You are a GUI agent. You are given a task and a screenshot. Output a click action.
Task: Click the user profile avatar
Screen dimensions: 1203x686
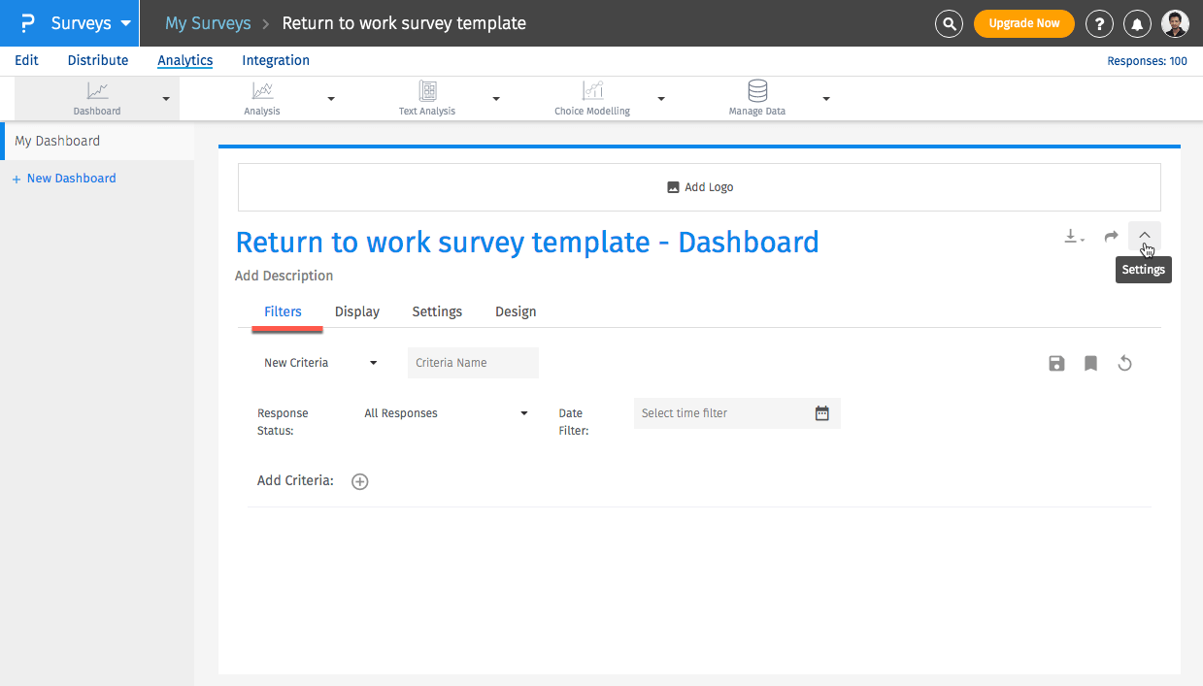coord(1175,23)
